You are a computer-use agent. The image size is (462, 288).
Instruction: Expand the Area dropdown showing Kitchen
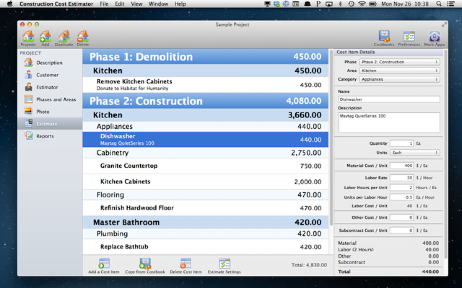click(x=399, y=71)
